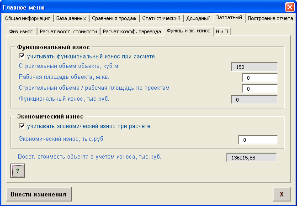Go to Статистический tab
This screenshot has height=206, width=297.
point(161,18)
